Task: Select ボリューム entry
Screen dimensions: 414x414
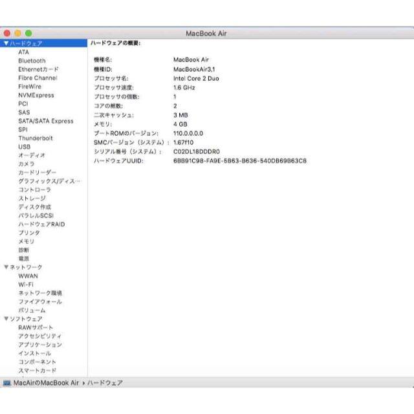Action: coord(32,310)
